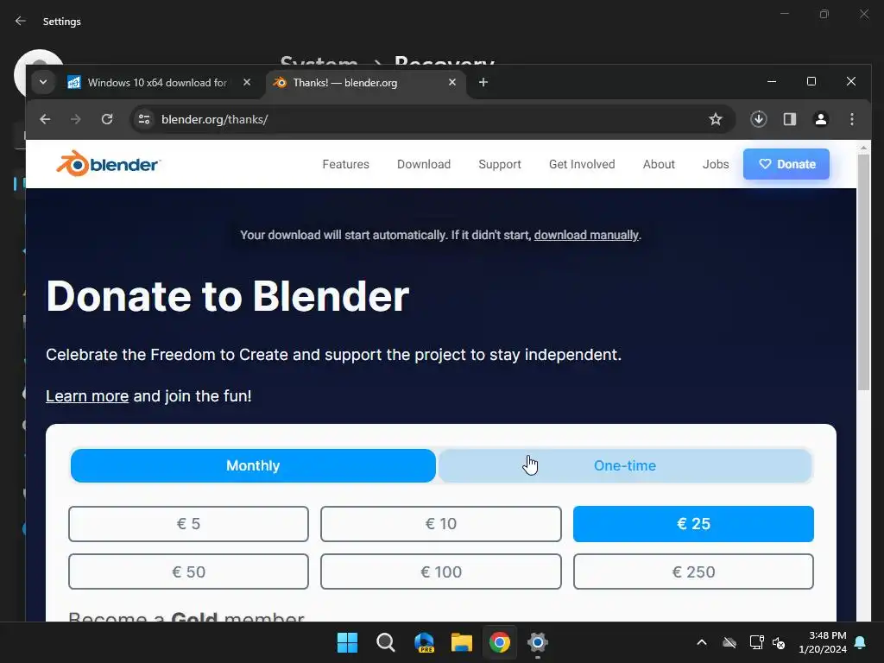The height and width of the screenshot is (663, 884).
Task: Reload the blender.org page
Action: click(106, 119)
